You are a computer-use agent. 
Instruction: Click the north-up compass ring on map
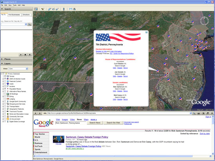click(x=204, y=21)
